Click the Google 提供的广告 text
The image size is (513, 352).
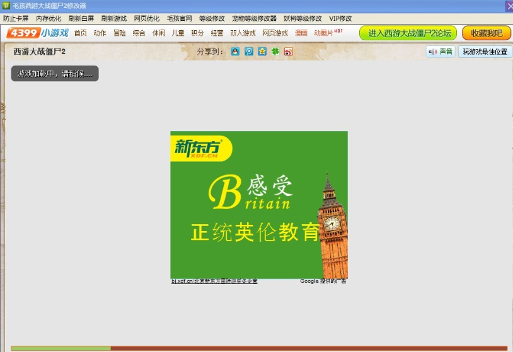click(323, 281)
